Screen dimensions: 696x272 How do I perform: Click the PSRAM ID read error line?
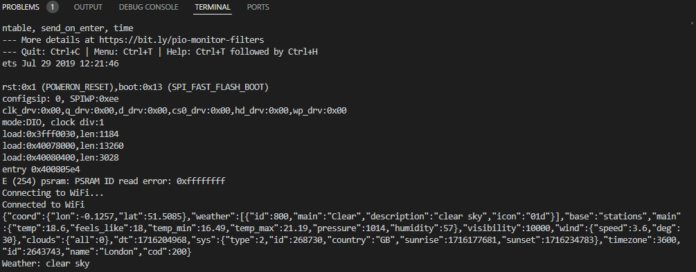click(114, 181)
